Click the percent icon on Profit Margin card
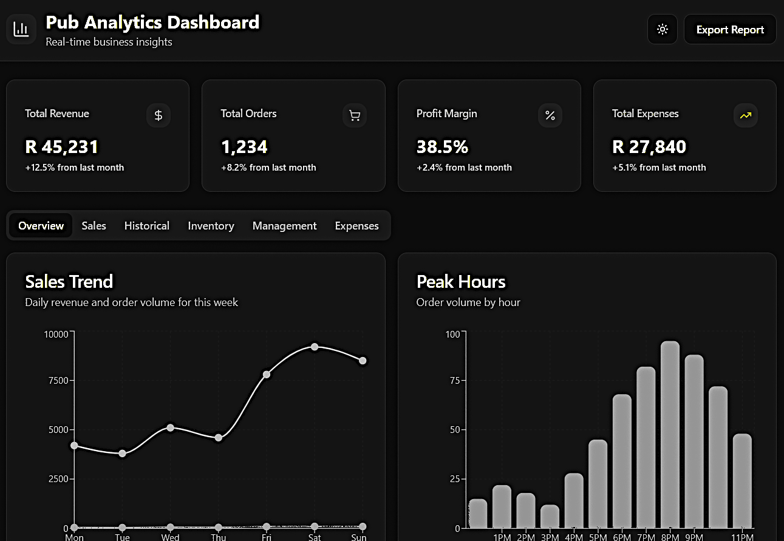 (x=550, y=115)
